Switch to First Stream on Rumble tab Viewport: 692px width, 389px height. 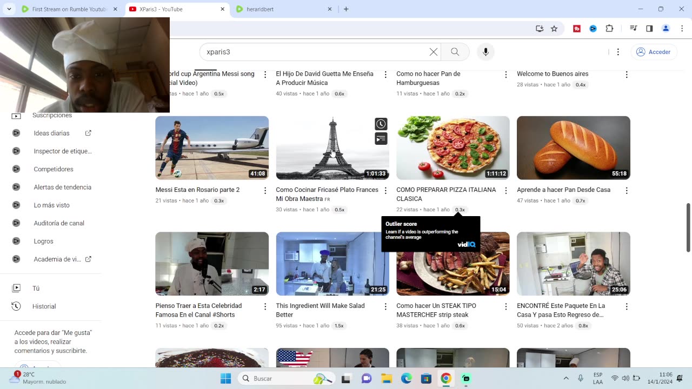click(x=69, y=9)
